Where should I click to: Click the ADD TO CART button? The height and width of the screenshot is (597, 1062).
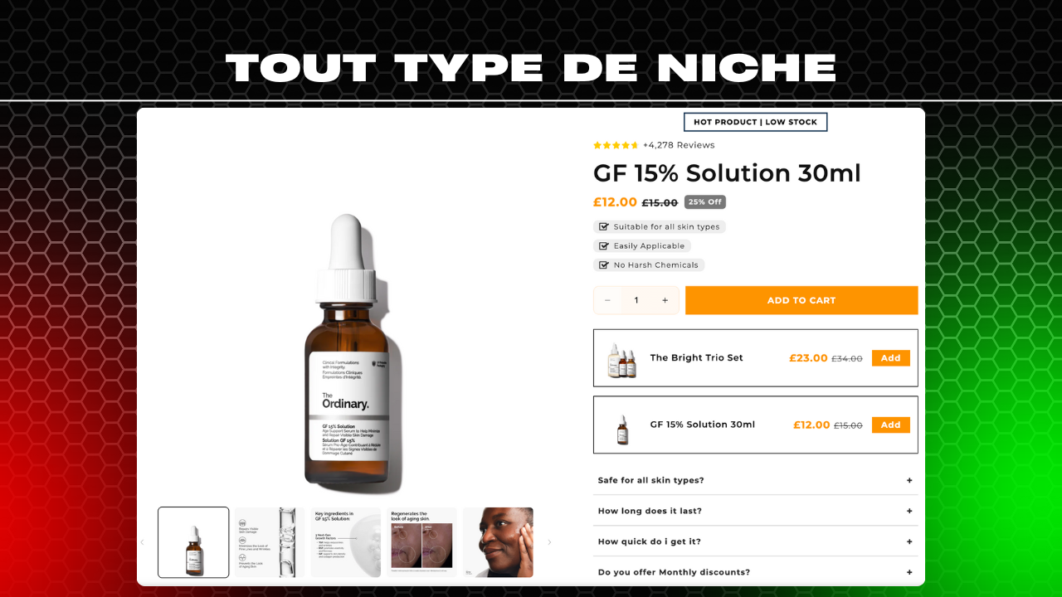pos(801,300)
